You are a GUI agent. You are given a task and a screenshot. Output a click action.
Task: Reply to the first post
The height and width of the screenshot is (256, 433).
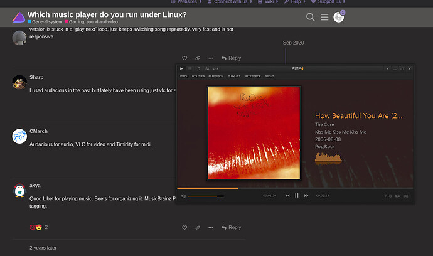click(231, 58)
